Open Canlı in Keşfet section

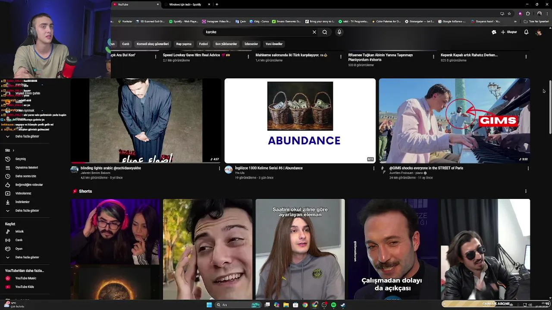(x=19, y=240)
